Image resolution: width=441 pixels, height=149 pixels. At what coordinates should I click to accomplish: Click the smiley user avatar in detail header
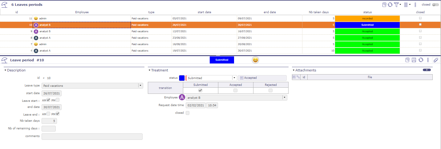click(x=255, y=60)
